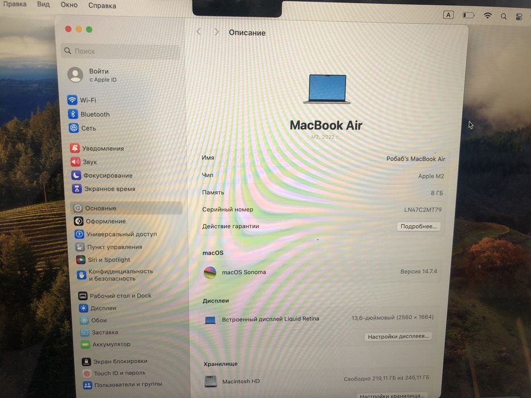This screenshot has height=398, width=531.
Task: Click Версия 14.7.4 text
Action: pyautogui.click(x=418, y=271)
